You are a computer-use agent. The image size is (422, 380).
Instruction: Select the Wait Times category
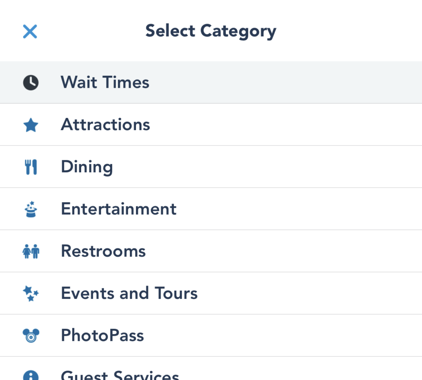click(211, 82)
